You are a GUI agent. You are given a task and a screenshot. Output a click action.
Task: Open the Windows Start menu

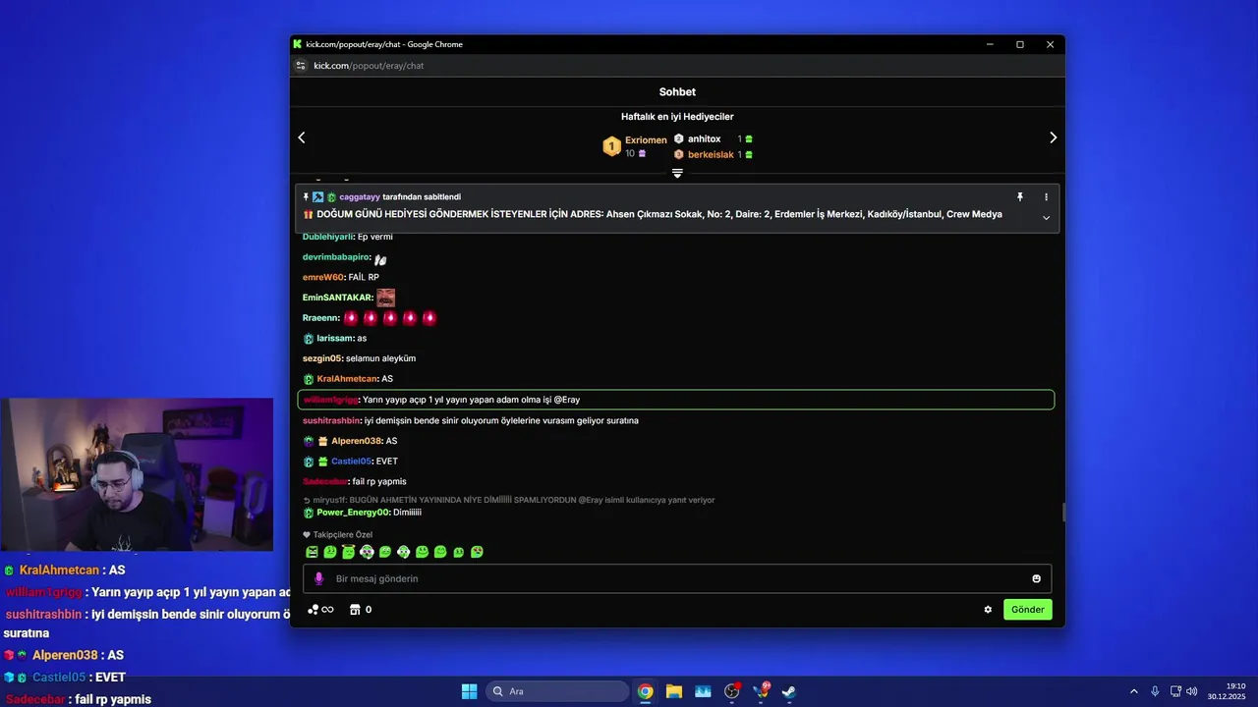point(469,691)
